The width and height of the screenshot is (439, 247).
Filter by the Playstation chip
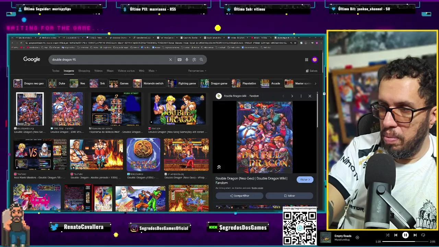click(x=244, y=83)
